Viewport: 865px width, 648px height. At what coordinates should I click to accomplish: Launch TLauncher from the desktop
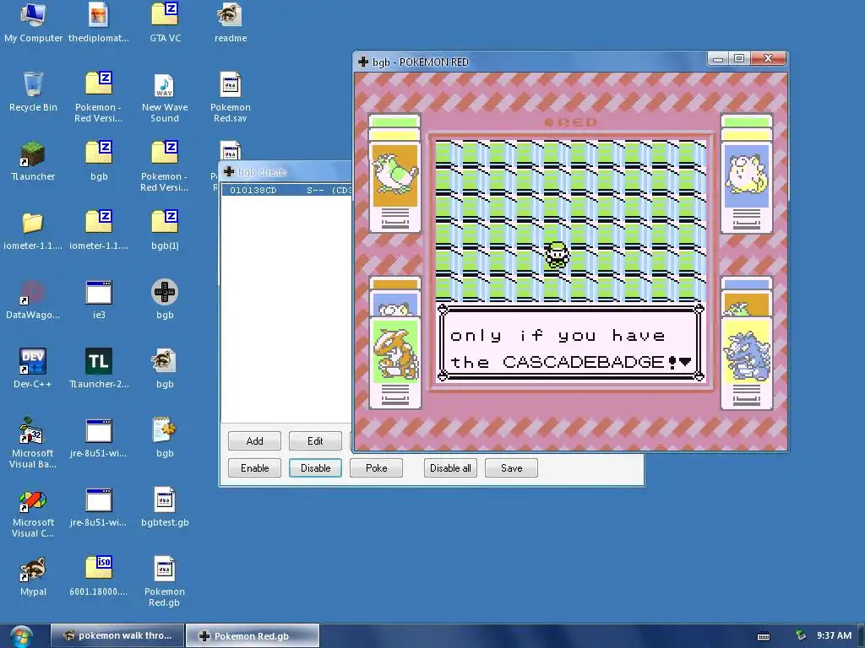[33, 161]
